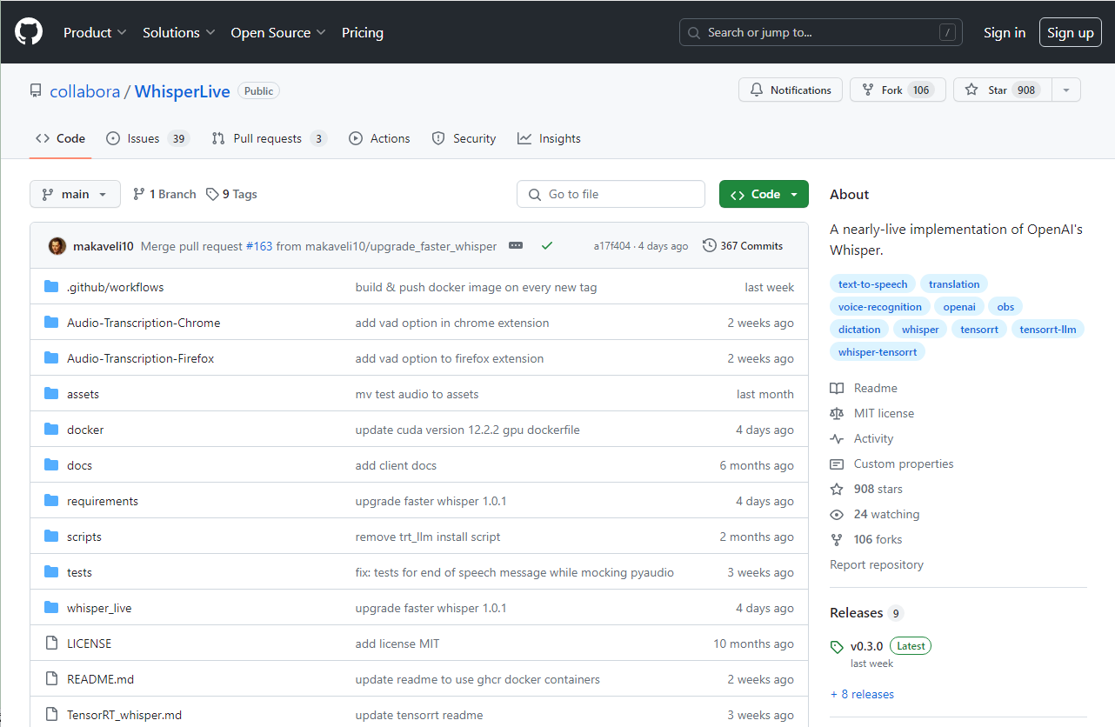Click the fork icon beside 106 forks
Viewport: 1115px width, 727px height.
pos(837,539)
